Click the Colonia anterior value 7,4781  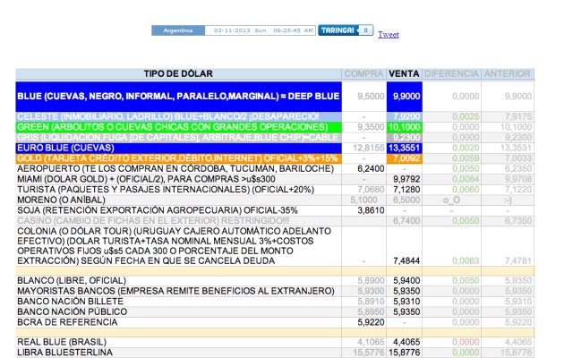click(518, 260)
